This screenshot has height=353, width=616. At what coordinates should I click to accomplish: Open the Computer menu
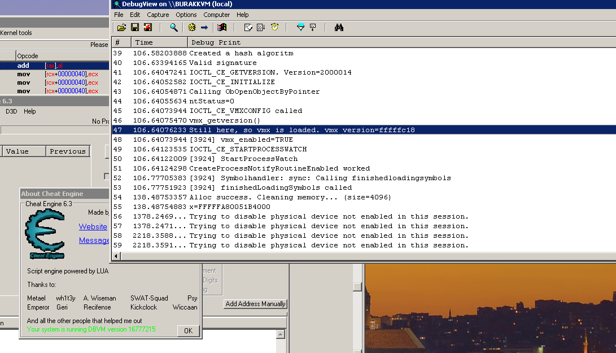pyautogui.click(x=217, y=15)
